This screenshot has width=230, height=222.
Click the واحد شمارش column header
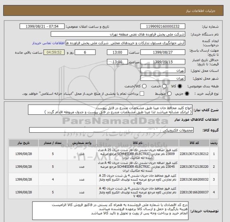pyautogui.click(x=82, y=143)
